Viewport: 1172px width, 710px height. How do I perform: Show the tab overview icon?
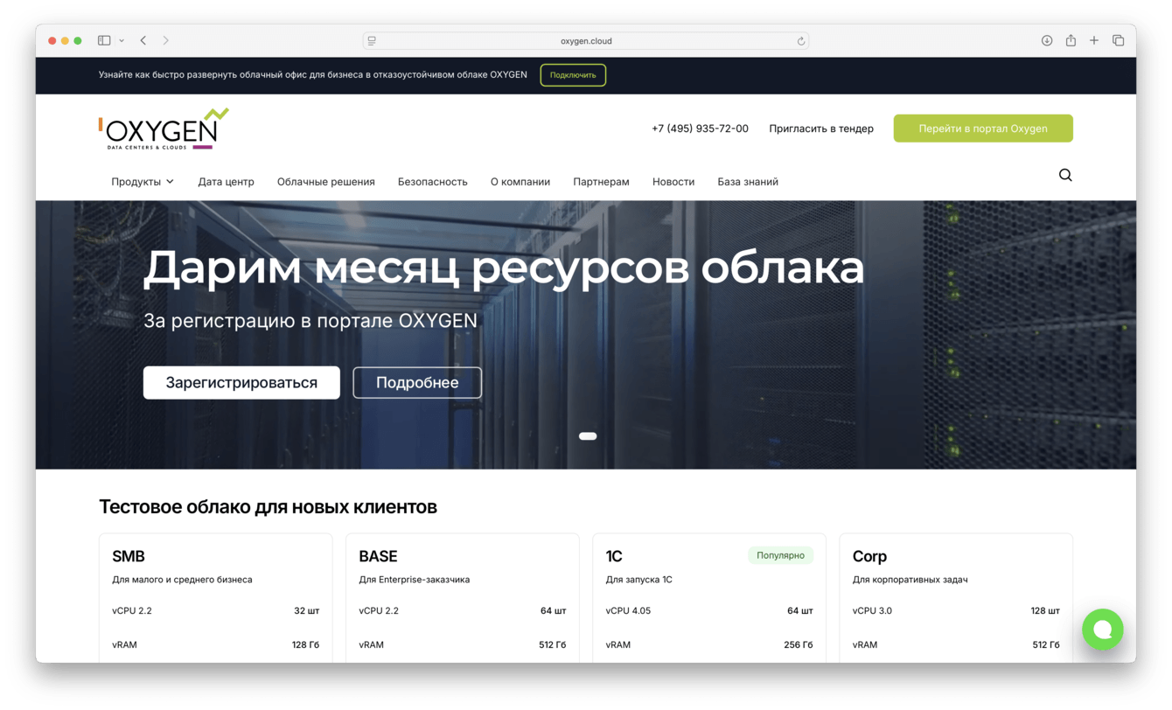[x=1119, y=40]
